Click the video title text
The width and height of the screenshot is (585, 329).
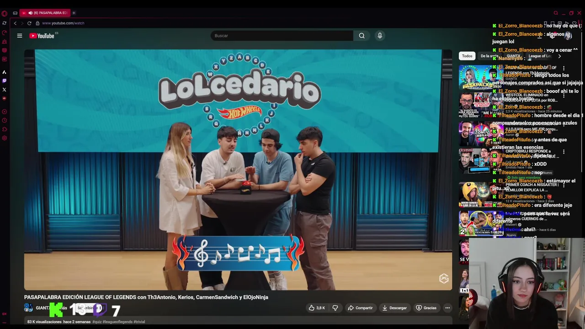146,297
